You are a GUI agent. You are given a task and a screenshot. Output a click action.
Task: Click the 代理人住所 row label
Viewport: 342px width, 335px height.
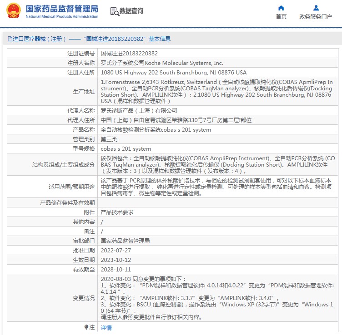[81, 120]
